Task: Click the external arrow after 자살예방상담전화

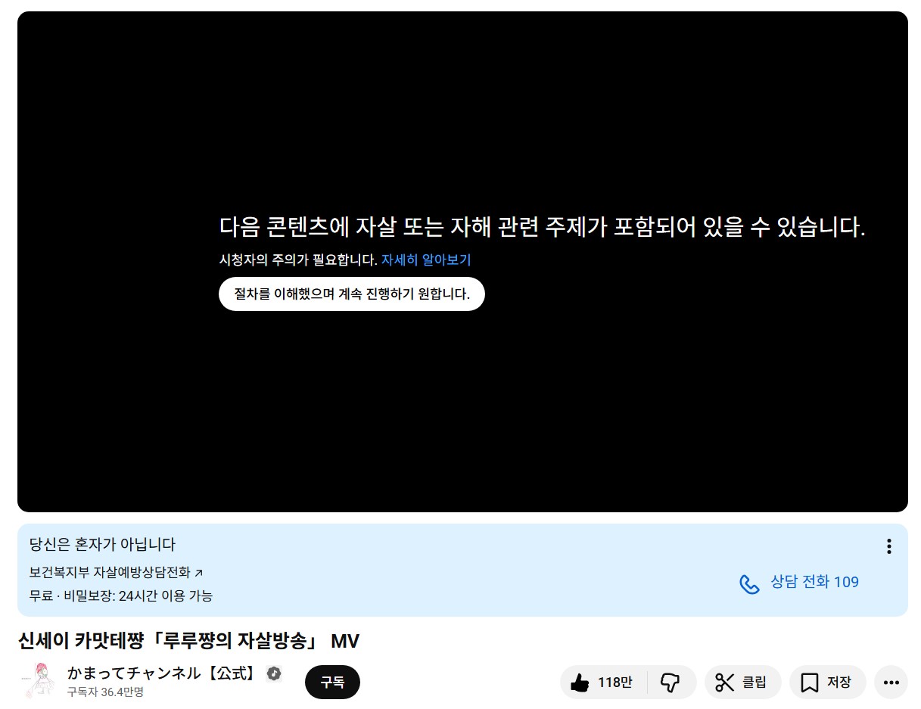Action: [x=199, y=573]
